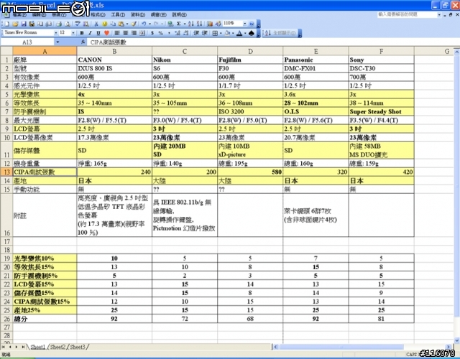This screenshot has width=460, height=359.
Task: Open the 工具(T) Tools menu
Action: (118, 14)
